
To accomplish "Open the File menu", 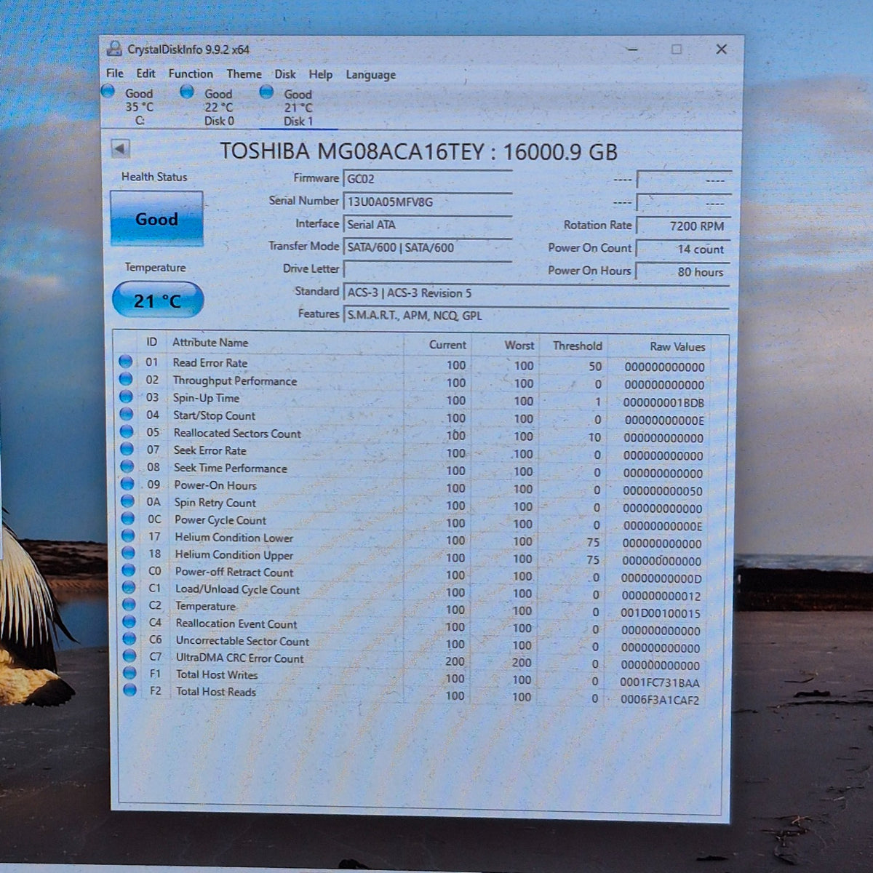I will 115,73.
